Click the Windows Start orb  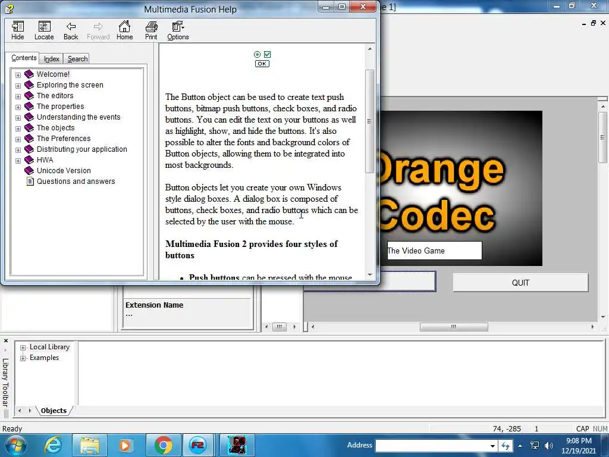coord(15,445)
